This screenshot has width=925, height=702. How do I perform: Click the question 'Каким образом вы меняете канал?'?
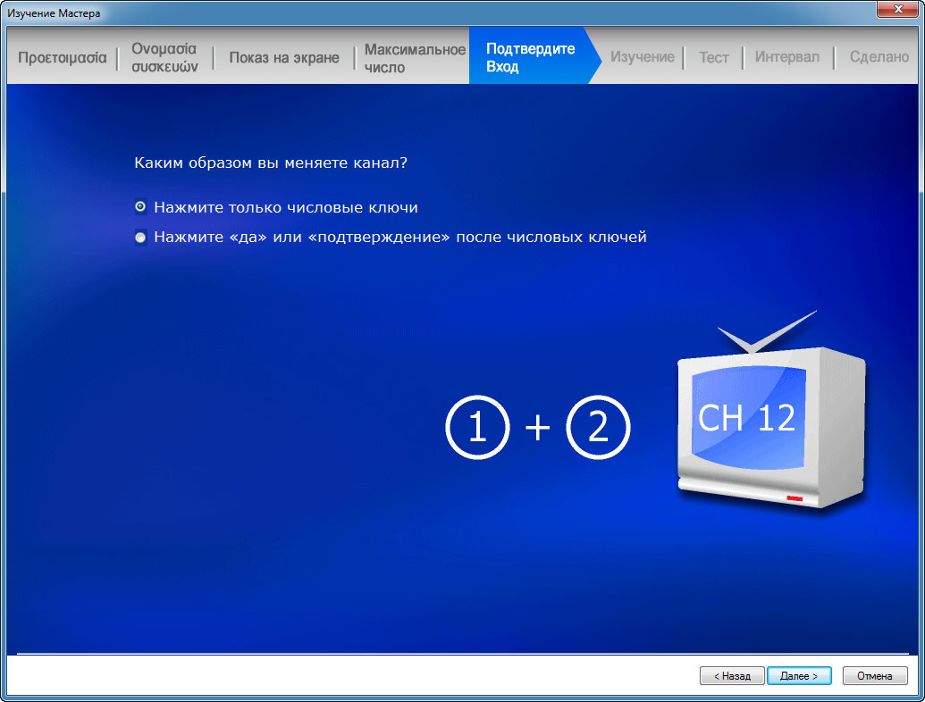(271, 163)
